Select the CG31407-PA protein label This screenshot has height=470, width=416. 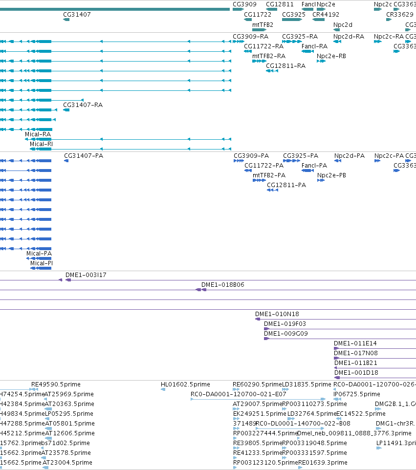click(x=84, y=156)
